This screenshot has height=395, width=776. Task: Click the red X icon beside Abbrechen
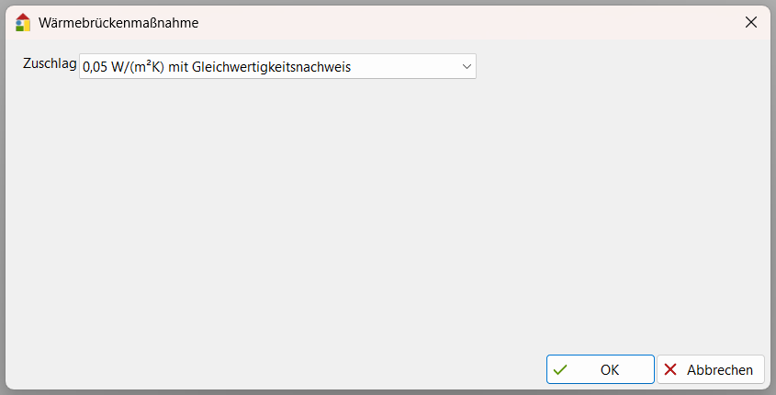670,369
